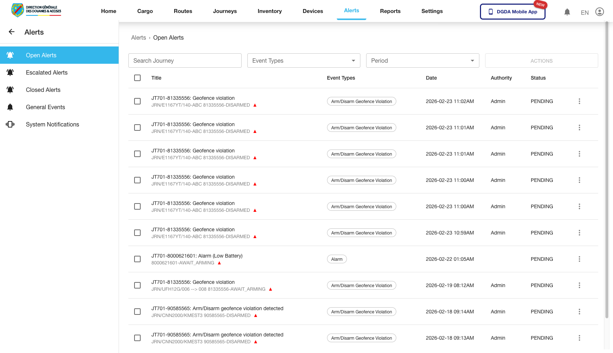Viewport: 613px width, 353px height.
Task: Click the System Notifications vibration icon
Action: coord(10,124)
